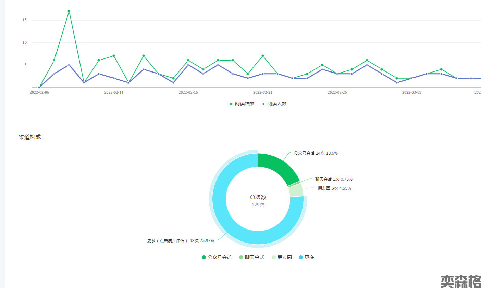Click the 公众号会话 24次 18.6% callout label

(316, 153)
